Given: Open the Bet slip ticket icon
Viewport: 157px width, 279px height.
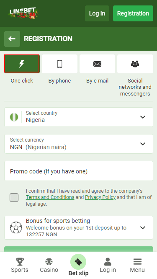Looking at the screenshot, I should click(78, 262).
